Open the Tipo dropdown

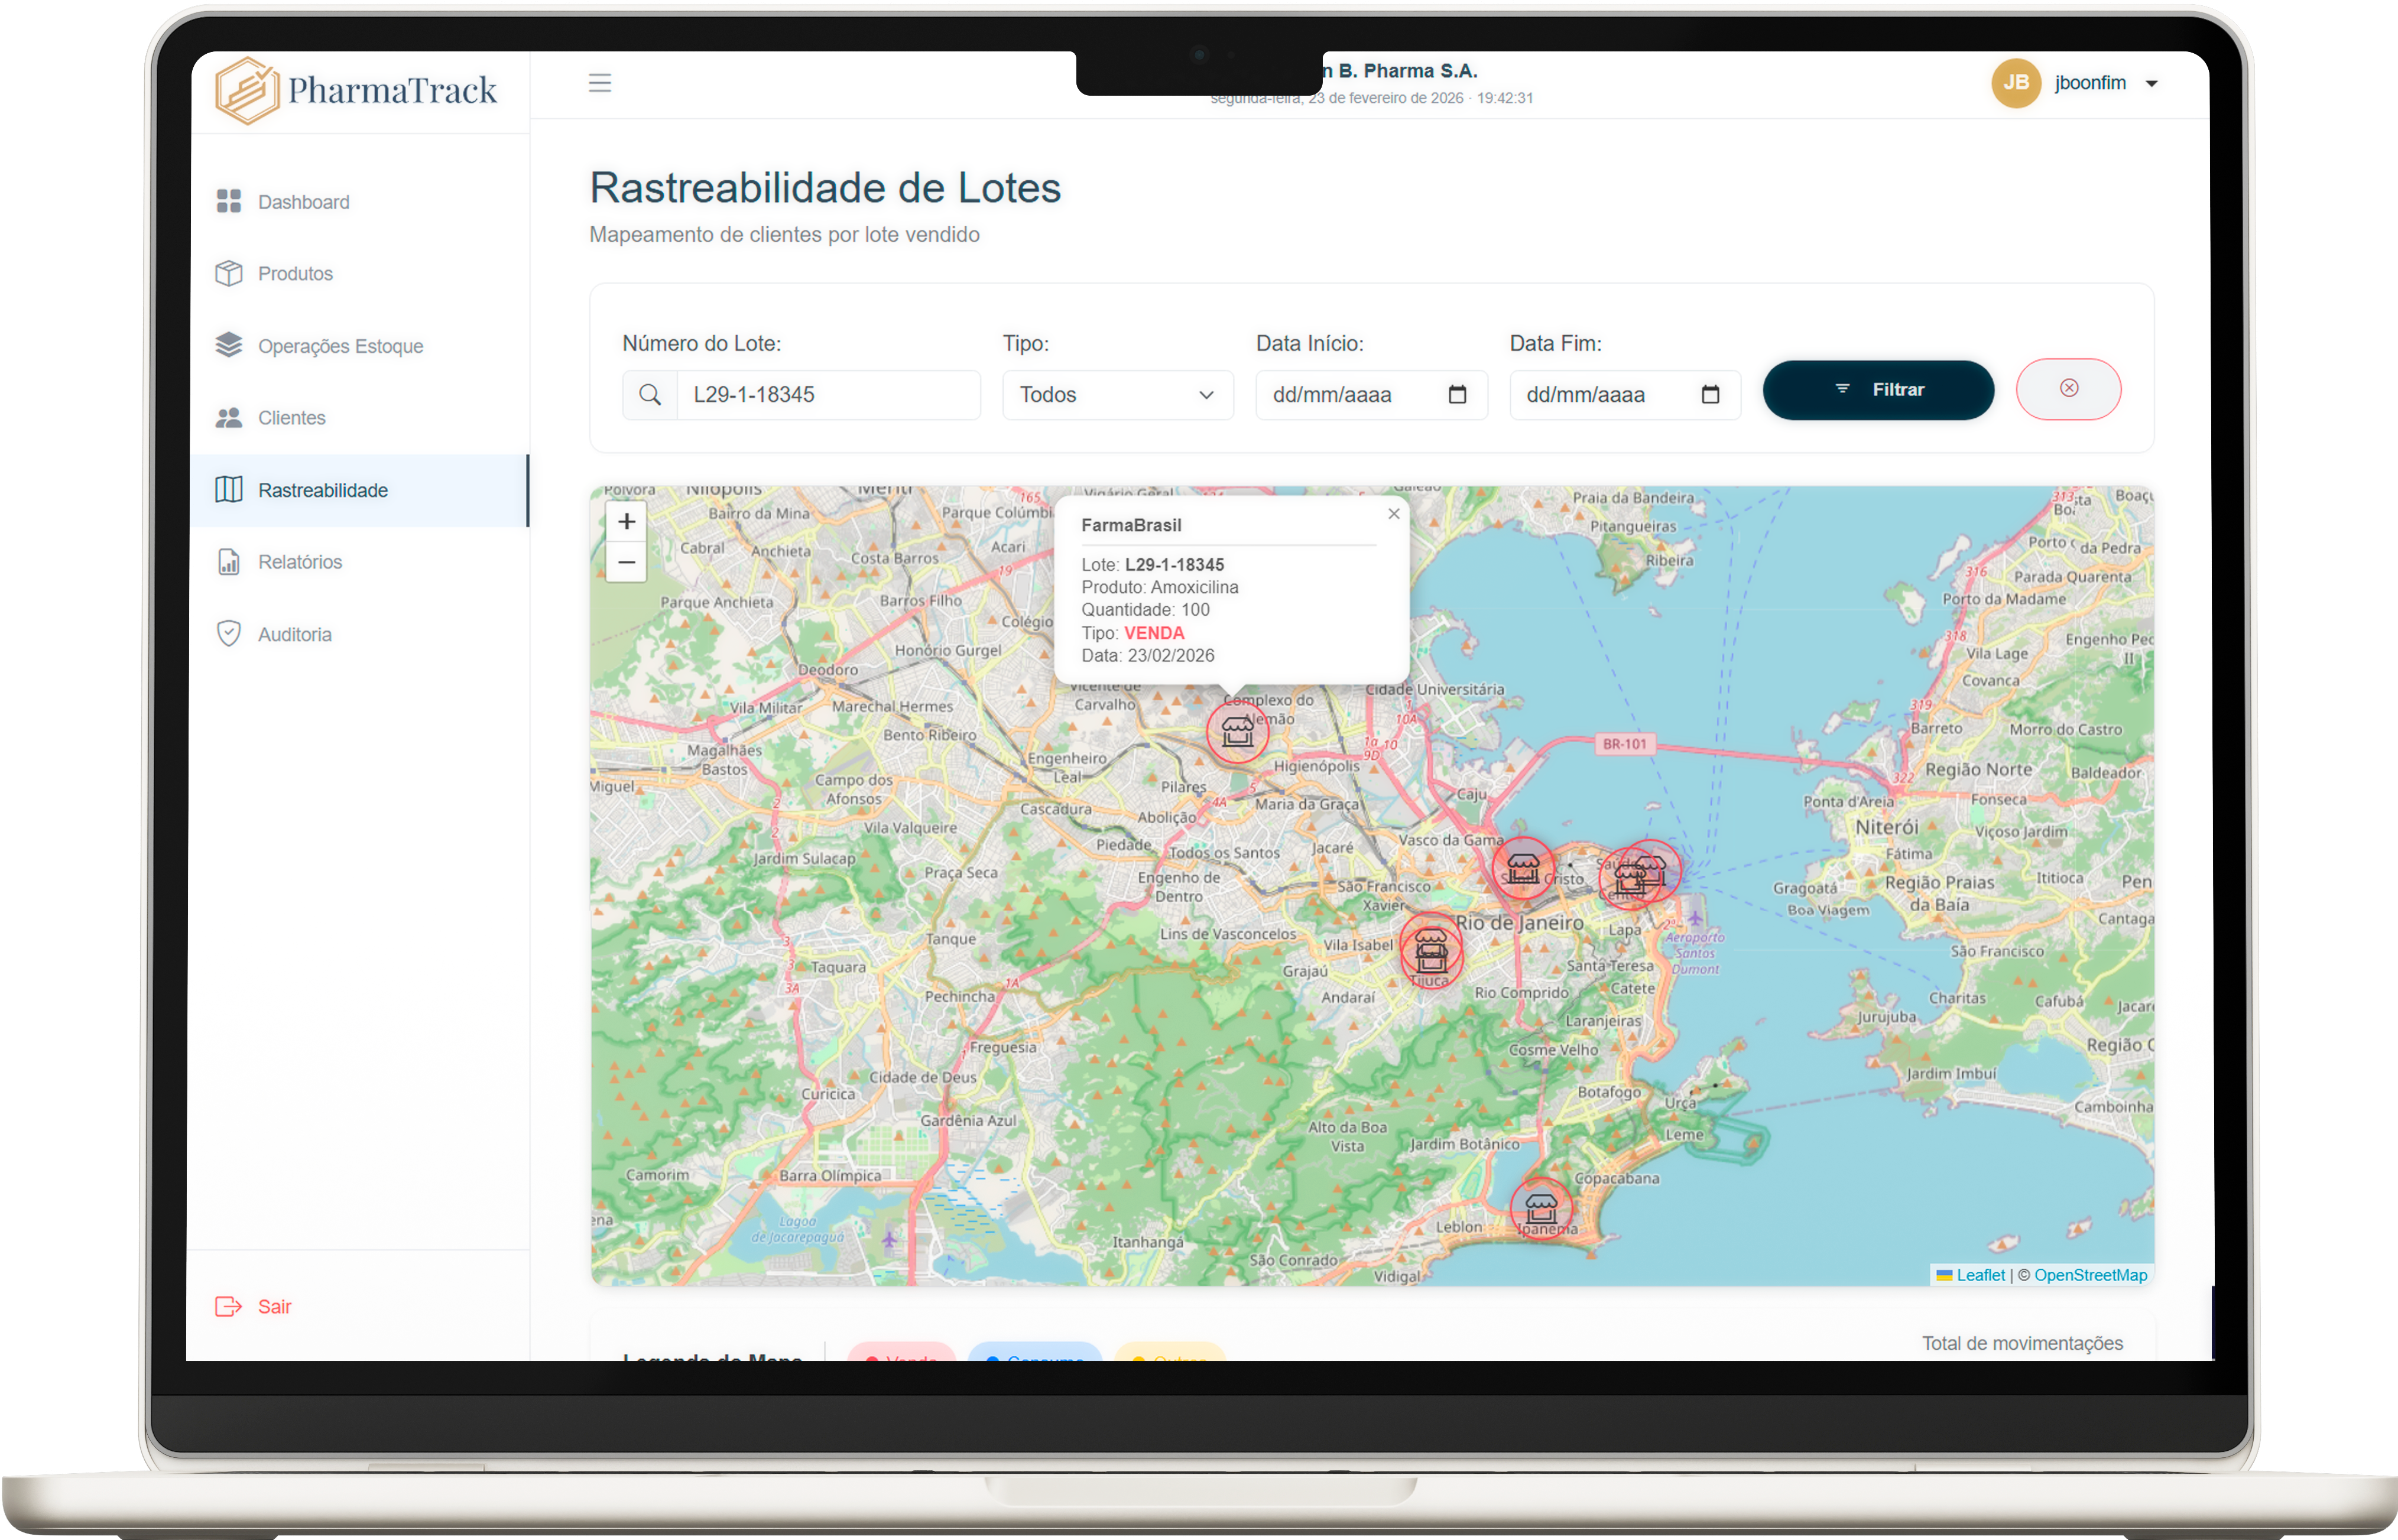click(1117, 394)
